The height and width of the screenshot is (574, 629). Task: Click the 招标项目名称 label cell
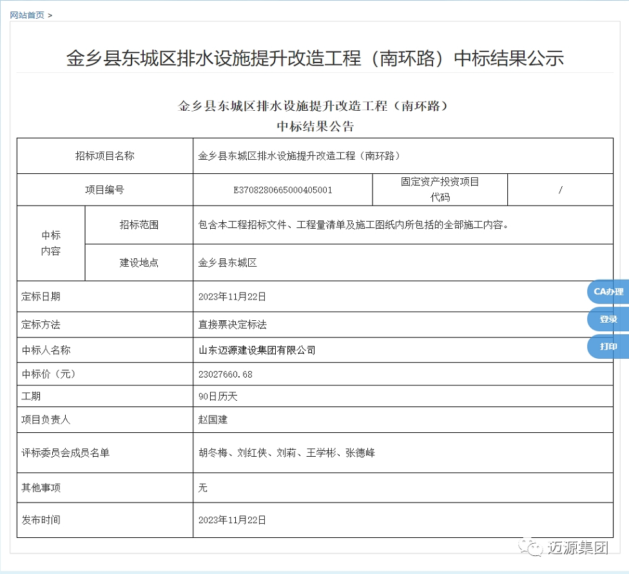click(104, 156)
